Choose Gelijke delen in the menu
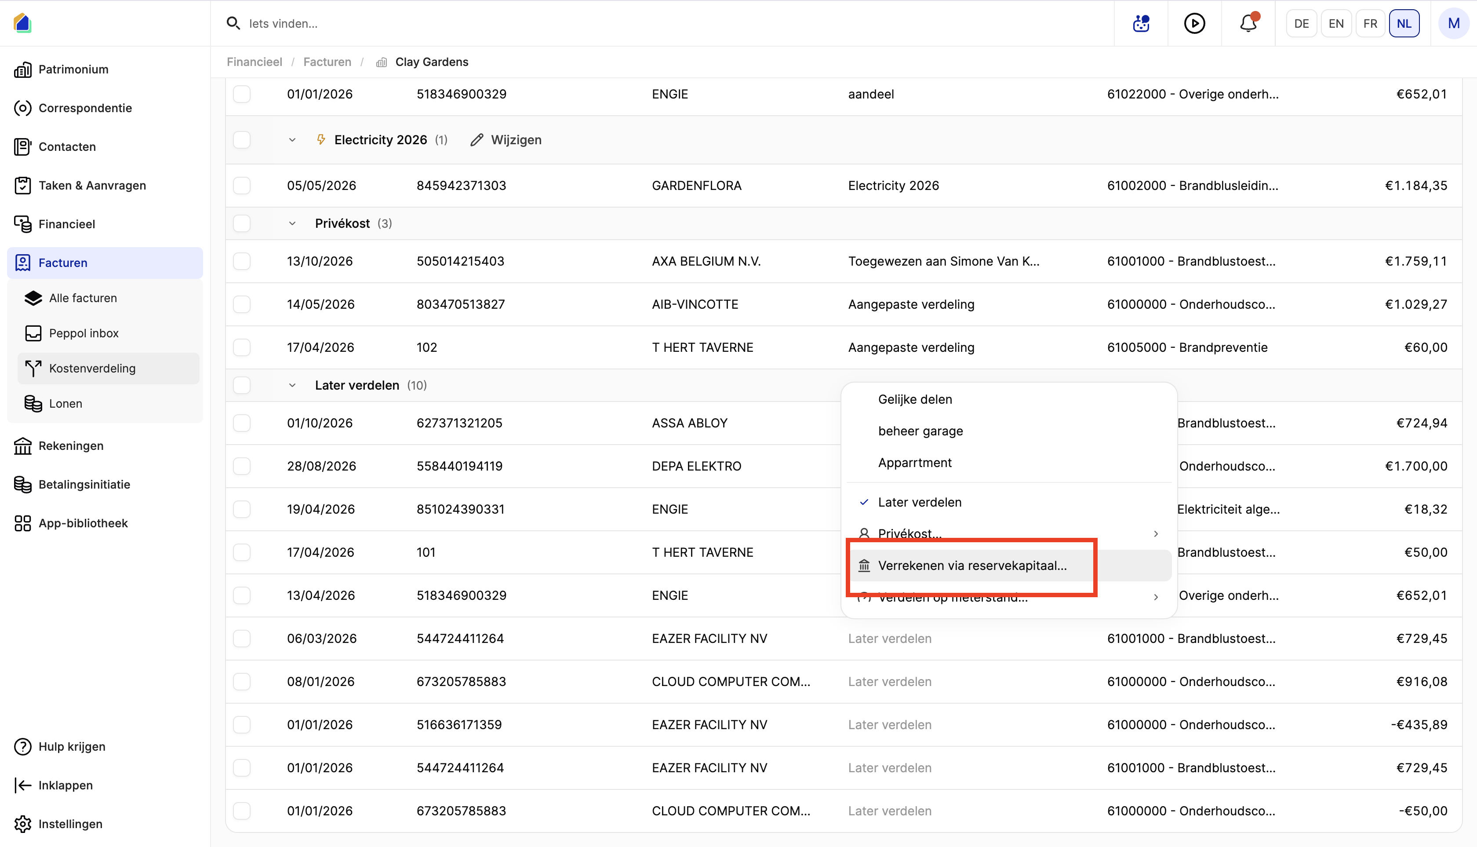This screenshot has height=847, width=1477. [x=1009, y=399]
